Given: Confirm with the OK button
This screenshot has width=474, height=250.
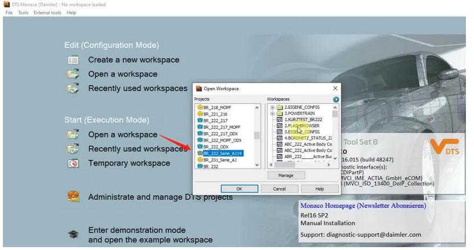Looking at the screenshot, I should [239, 189].
